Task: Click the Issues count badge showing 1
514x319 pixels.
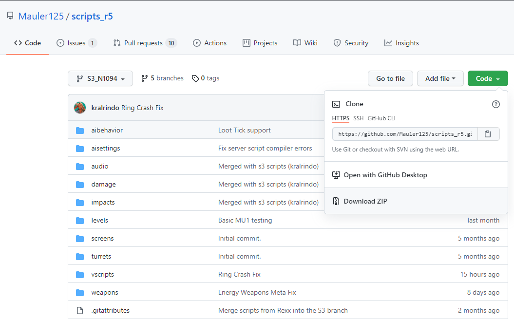Action: [x=93, y=43]
